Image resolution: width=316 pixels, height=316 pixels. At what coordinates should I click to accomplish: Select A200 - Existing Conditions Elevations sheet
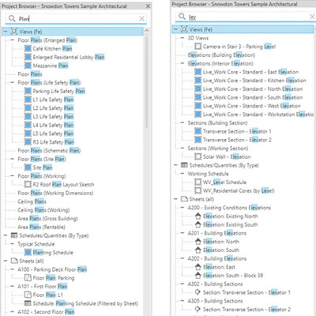pos(229,208)
